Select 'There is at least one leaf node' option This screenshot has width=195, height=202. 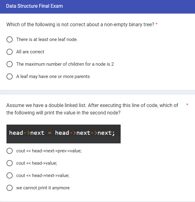[x=10, y=39]
